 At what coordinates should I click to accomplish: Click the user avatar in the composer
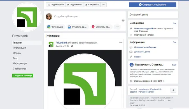(x=49, y=16)
